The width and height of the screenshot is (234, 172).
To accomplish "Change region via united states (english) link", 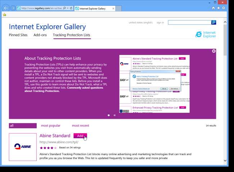I will click(140, 23).
